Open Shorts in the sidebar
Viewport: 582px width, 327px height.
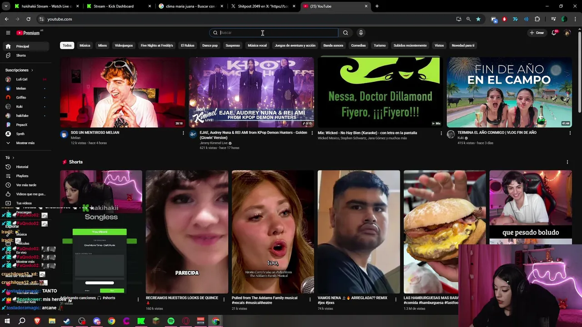(x=25, y=55)
